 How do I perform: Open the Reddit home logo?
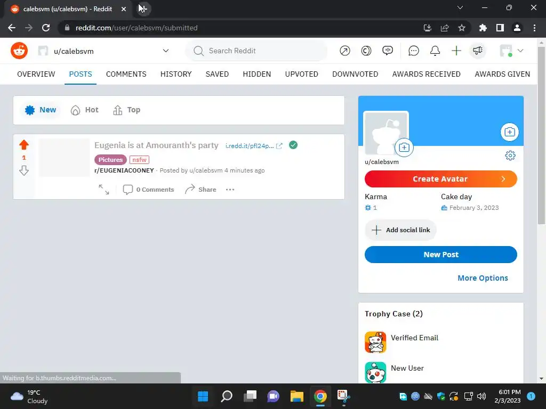19,51
